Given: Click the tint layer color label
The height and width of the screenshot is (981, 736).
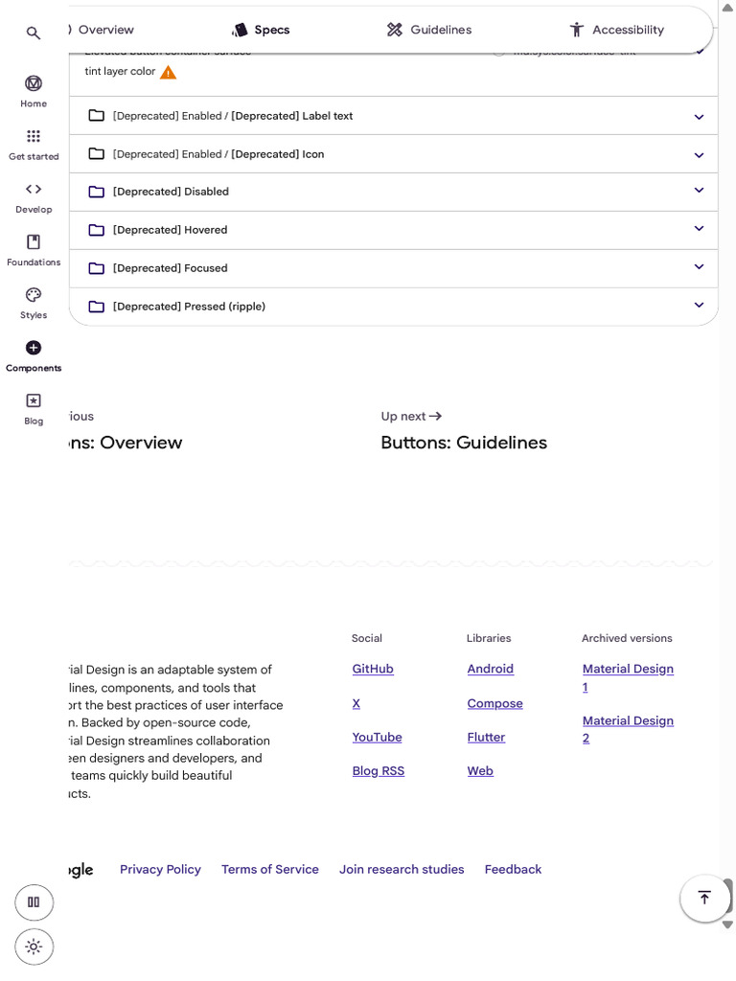Looking at the screenshot, I should (120, 71).
